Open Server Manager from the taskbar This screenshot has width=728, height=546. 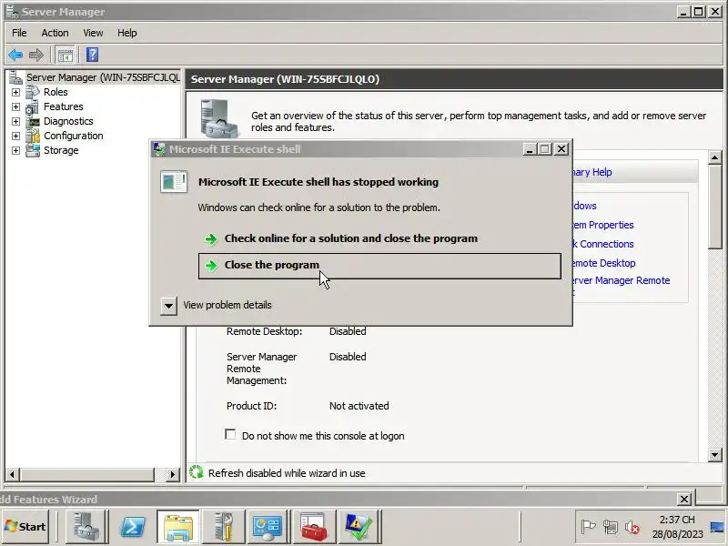pos(86,527)
